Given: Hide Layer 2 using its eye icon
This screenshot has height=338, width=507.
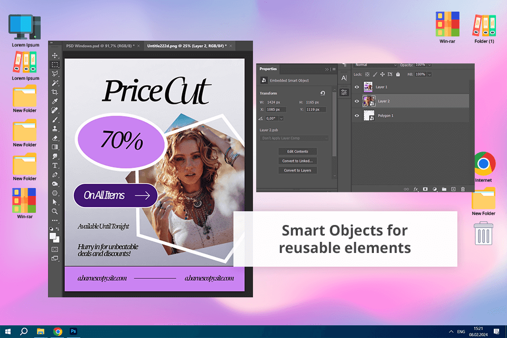Looking at the screenshot, I should [357, 101].
